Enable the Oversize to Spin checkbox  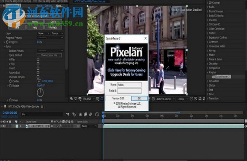[38, 77]
